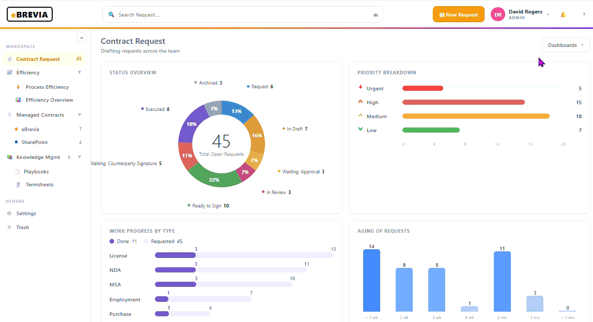This screenshot has width=593, height=322.
Task: Open the David Rogers account dropdown arrow
Action: (x=548, y=14)
